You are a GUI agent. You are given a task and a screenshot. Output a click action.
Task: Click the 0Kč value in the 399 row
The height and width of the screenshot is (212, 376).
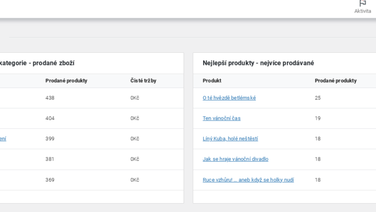coord(135,139)
